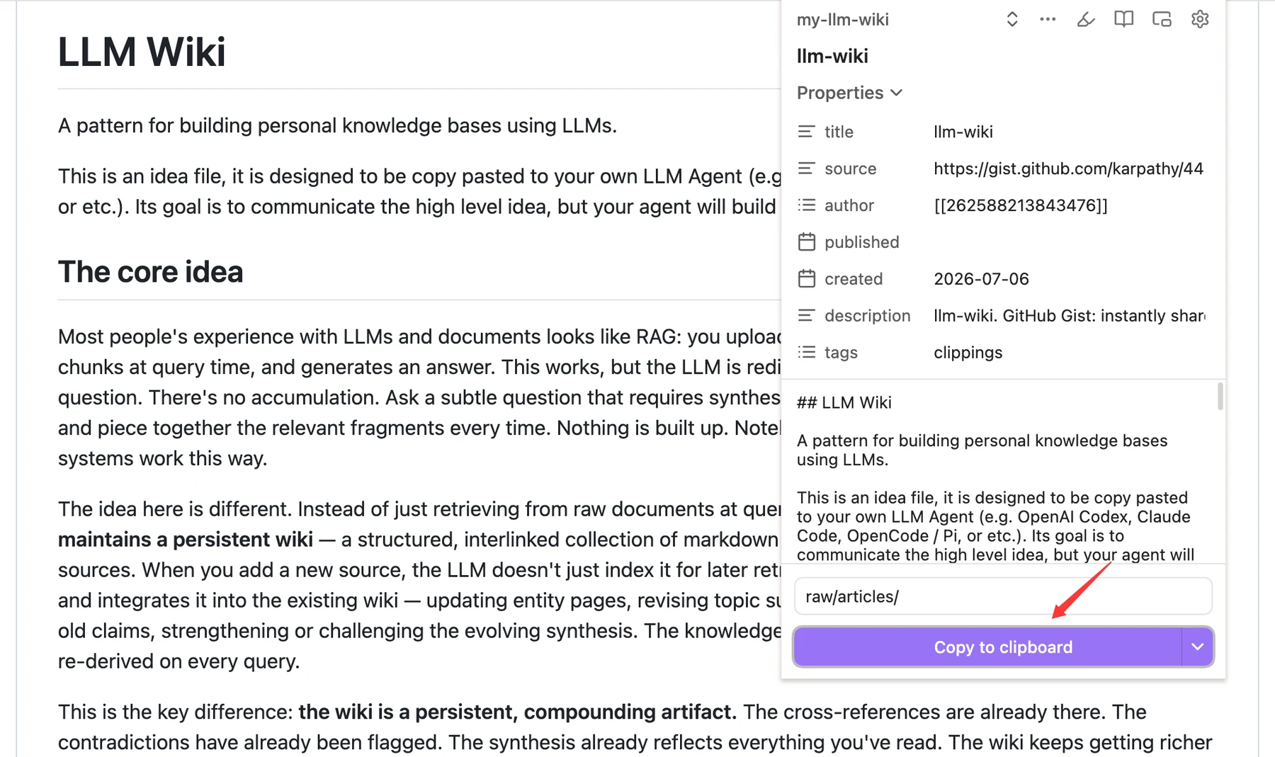1275x757 pixels.
Task: Edit the source URL property value
Action: click(x=1069, y=169)
